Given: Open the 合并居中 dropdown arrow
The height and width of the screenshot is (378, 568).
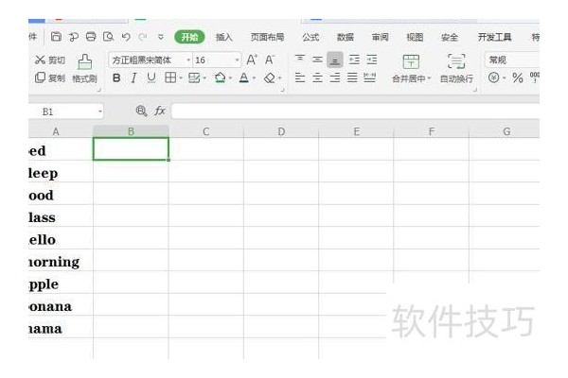Looking at the screenshot, I should pos(430,78).
